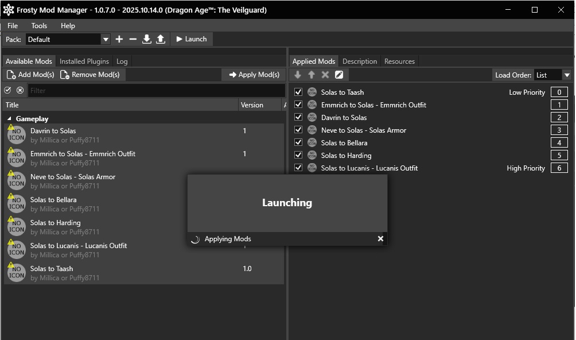Export pack with upload arrow icon
This screenshot has height=340, width=576.
[x=161, y=39]
